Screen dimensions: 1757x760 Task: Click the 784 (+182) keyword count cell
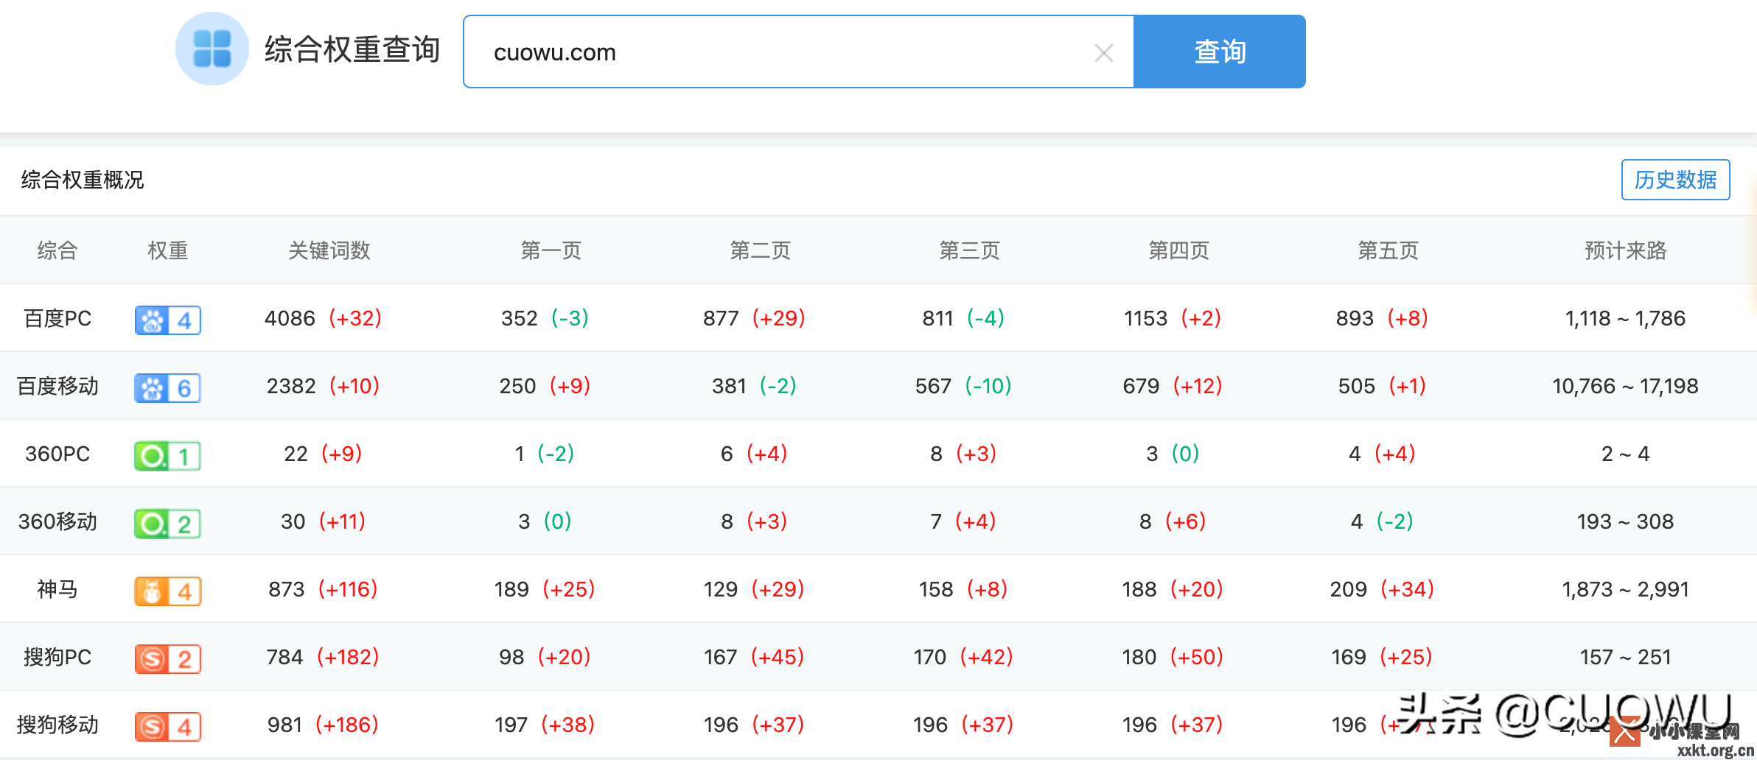pyautogui.click(x=323, y=657)
